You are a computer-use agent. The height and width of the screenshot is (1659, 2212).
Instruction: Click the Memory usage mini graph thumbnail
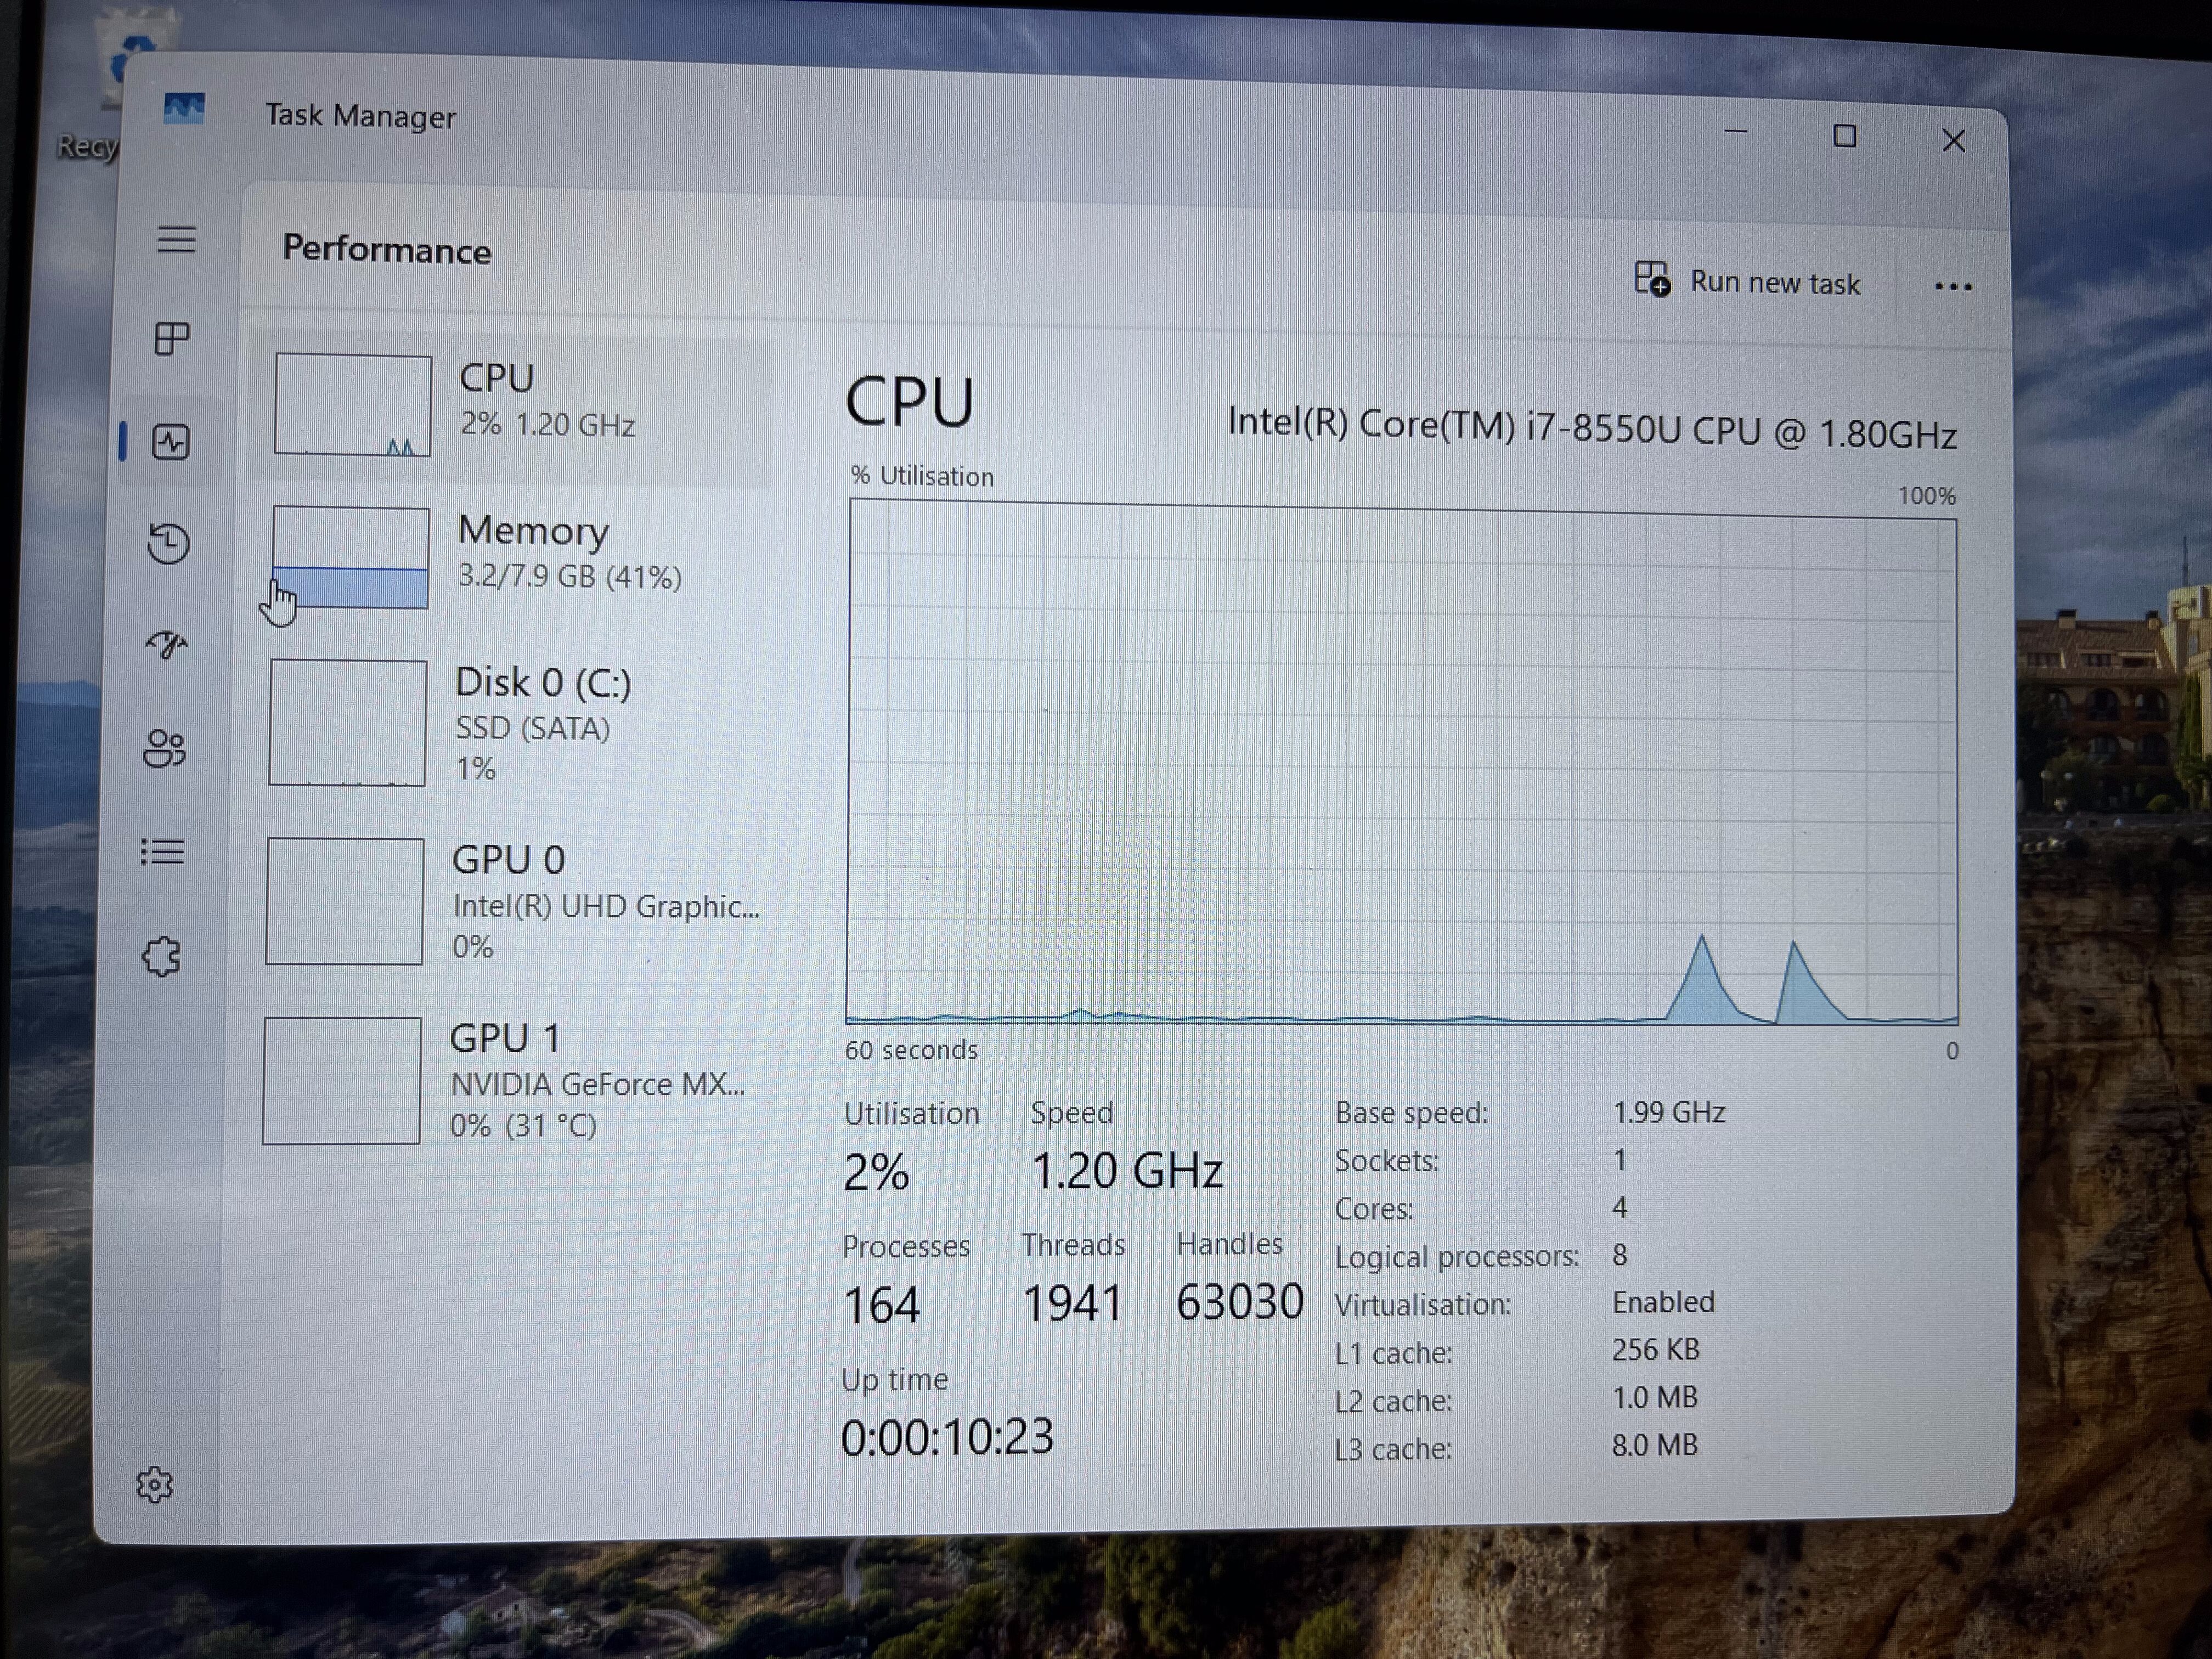[x=351, y=557]
